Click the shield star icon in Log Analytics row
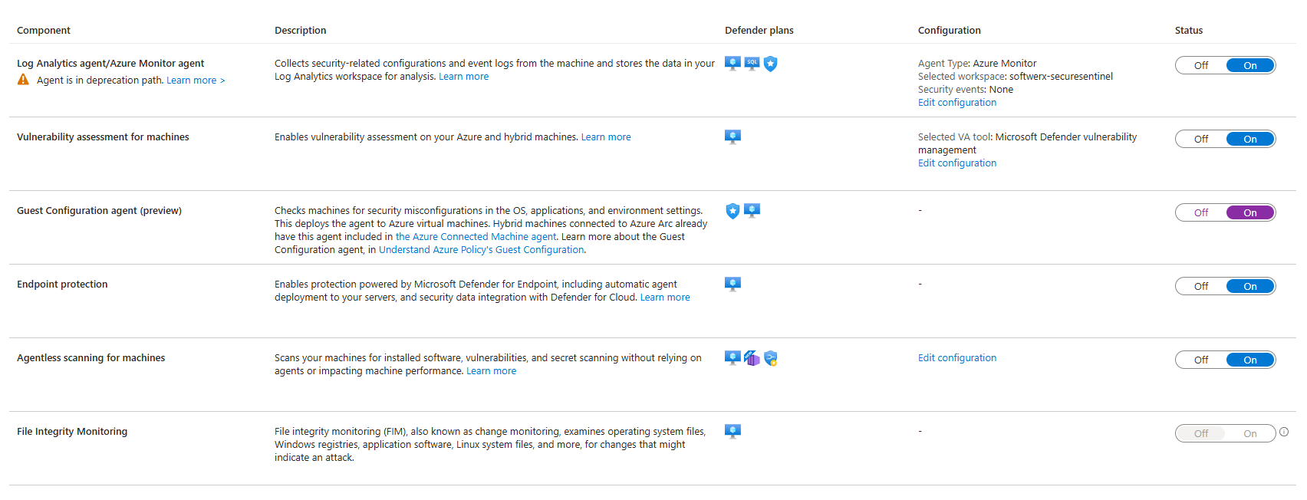The image size is (1307, 500). [x=771, y=64]
